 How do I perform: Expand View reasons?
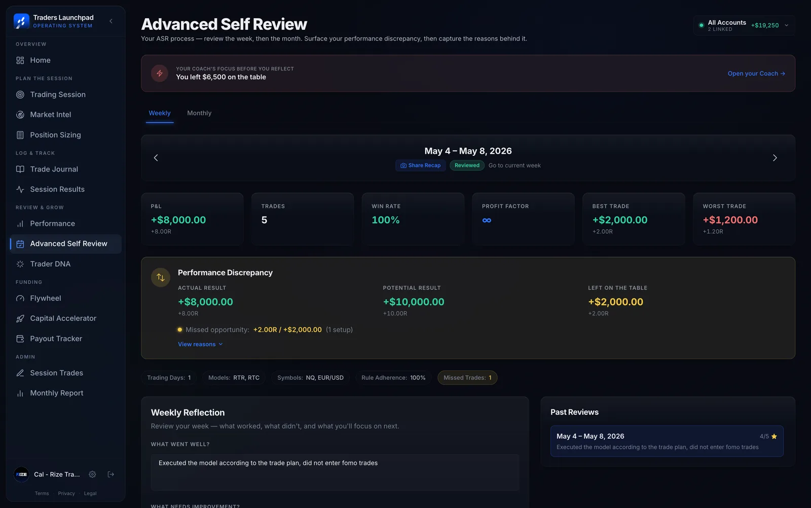[200, 344]
